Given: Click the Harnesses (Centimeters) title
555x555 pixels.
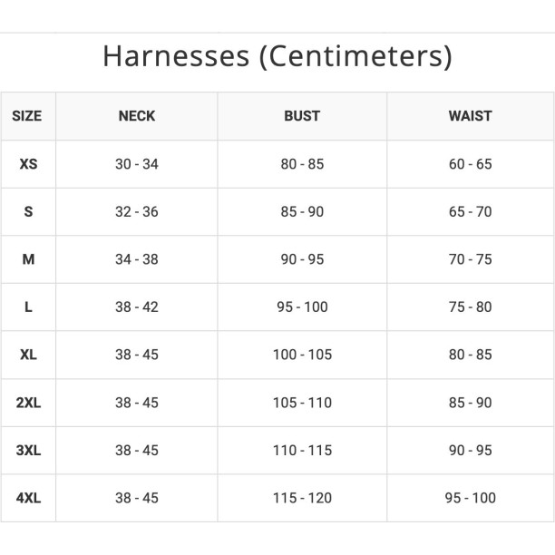Looking at the screenshot, I should [277, 56].
